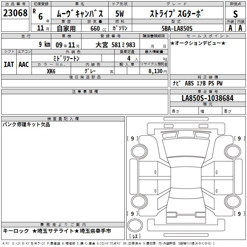
Task: Select exterior color ミドリツートン
Action: pos(66,58)
